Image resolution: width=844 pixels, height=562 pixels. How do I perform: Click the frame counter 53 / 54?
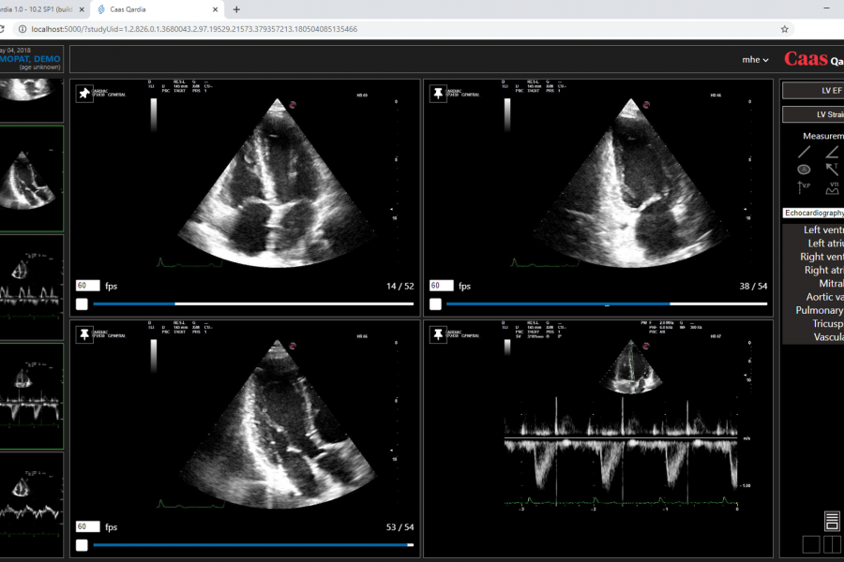click(399, 527)
